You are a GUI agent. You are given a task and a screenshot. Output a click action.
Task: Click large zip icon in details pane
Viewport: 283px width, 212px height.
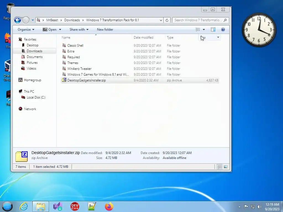point(22,156)
